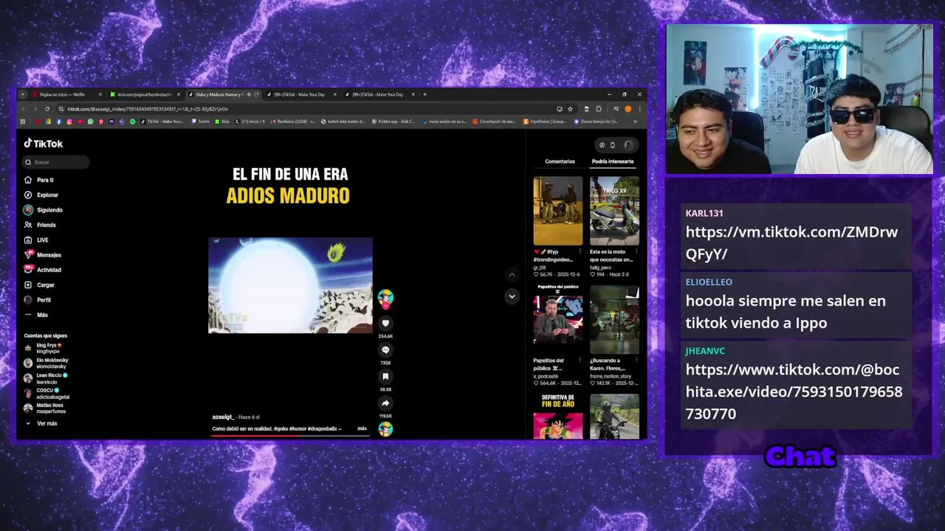Go to the next video

(x=512, y=296)
